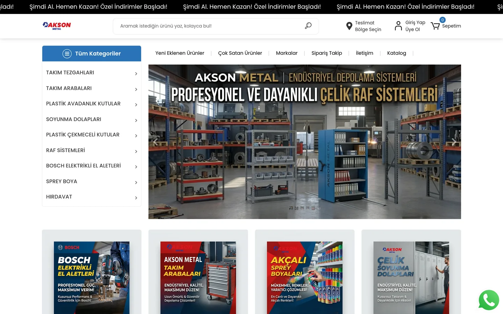Image resolution: width=503 pixels, height=314 pixels.
Task: Select RAF SİSTEMLERİ category text
Action: (x=65, y=150)
